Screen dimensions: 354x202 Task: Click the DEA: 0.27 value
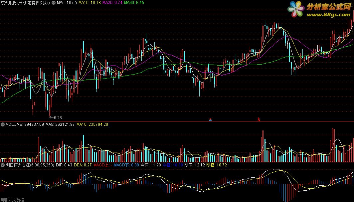click(x=83, y=165)
